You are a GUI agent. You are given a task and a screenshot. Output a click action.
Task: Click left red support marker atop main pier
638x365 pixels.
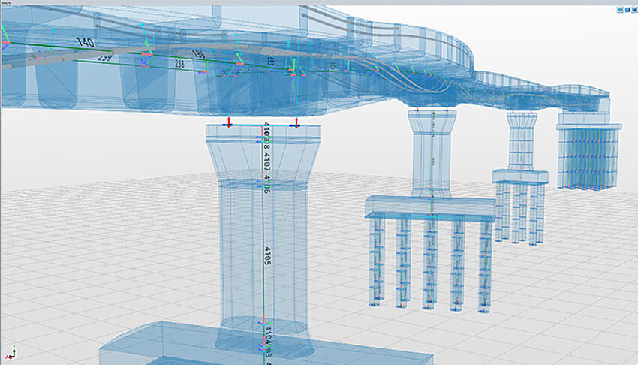(x=230, y=122)
